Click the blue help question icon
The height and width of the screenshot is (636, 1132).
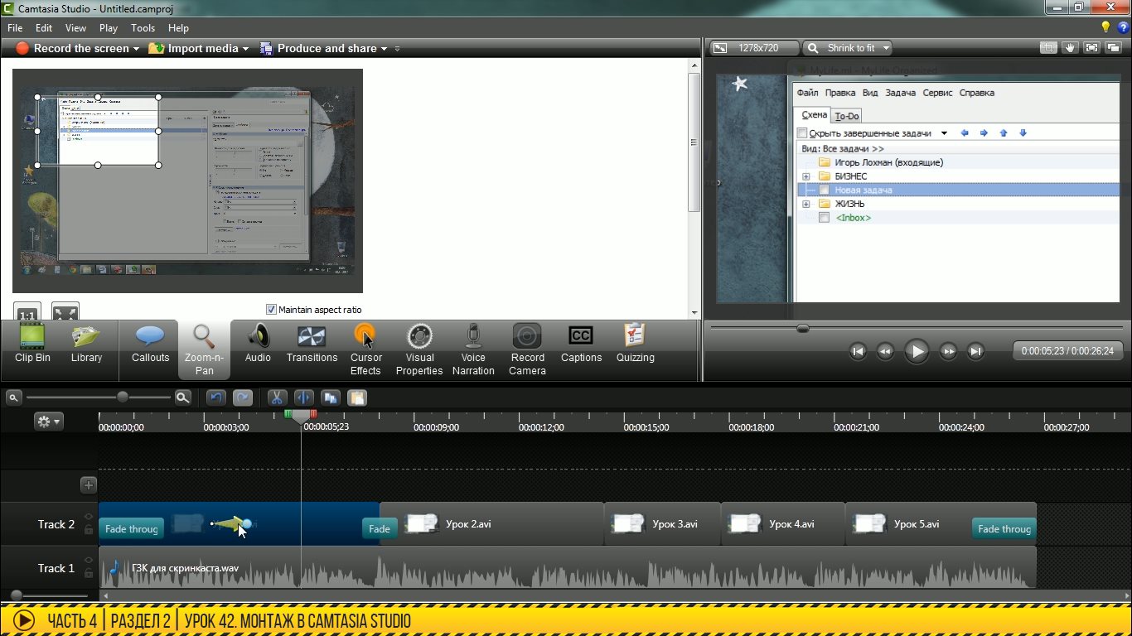pyautogui.click(x=1123, y=27)
